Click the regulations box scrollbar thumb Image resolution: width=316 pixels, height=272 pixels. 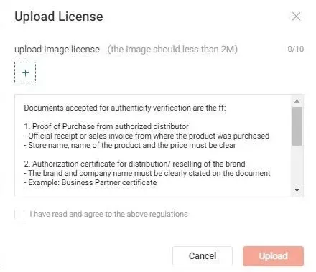(297, 126)
